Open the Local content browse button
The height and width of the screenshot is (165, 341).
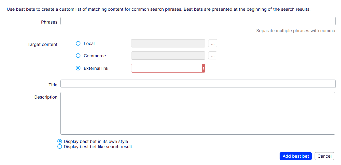213,43
